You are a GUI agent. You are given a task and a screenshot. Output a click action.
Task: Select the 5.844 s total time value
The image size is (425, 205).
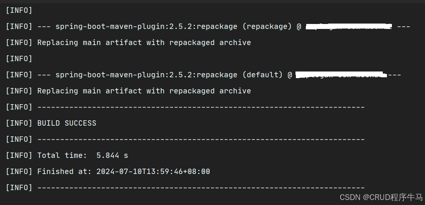(x=112, y=155)
